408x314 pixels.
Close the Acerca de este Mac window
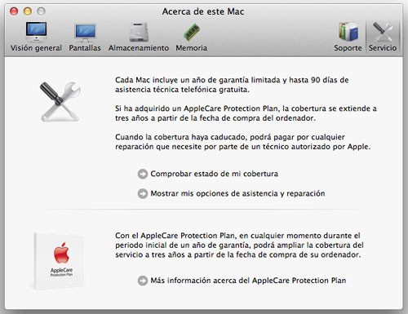(x=14, y=11)
